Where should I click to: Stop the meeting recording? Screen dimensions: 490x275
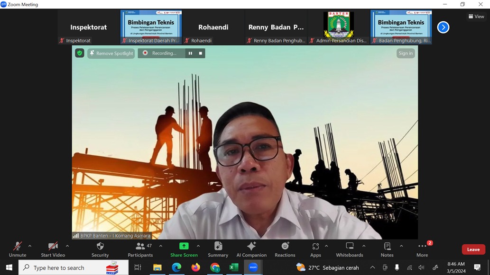pos(201,53)
